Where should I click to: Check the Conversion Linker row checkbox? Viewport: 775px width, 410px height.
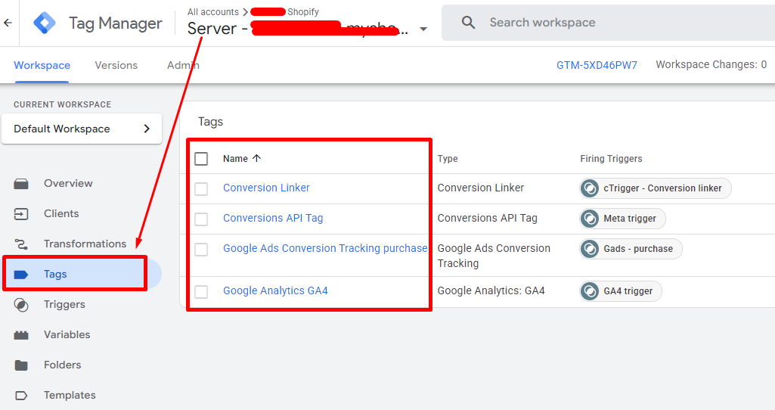pos(201,188)
